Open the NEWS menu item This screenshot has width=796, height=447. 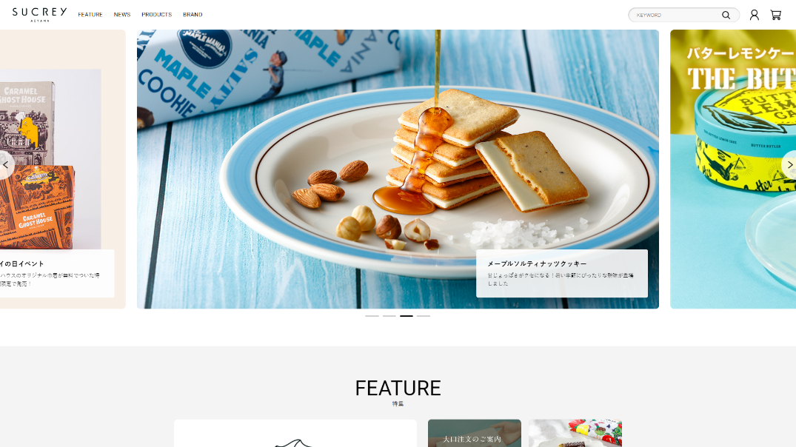[122, 15]
